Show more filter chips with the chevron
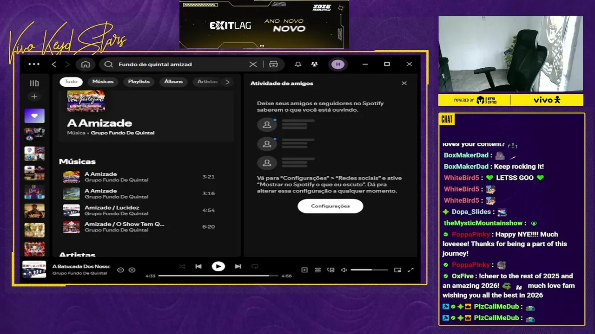Image resolution: width=595 pixels, height=334 pixels. point(227,82)
